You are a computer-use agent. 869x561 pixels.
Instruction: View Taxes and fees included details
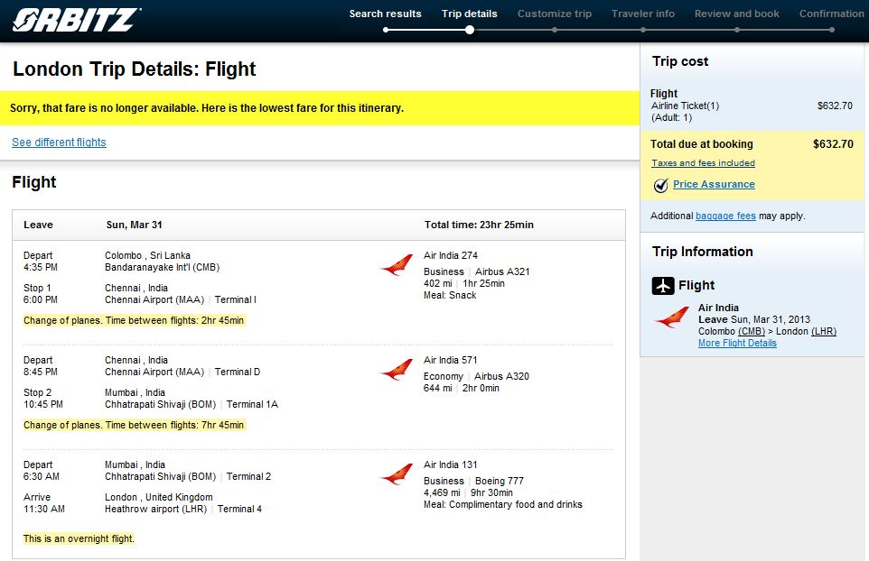[x=704, y=163]
